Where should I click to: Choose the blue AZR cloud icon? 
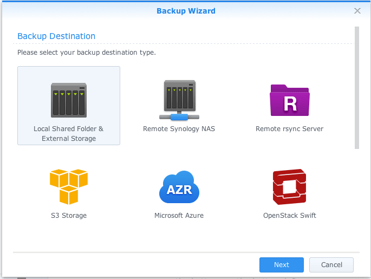[179, 187]
